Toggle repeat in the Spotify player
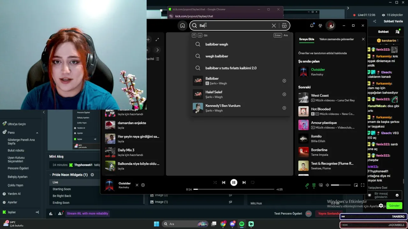 (252, 183)
